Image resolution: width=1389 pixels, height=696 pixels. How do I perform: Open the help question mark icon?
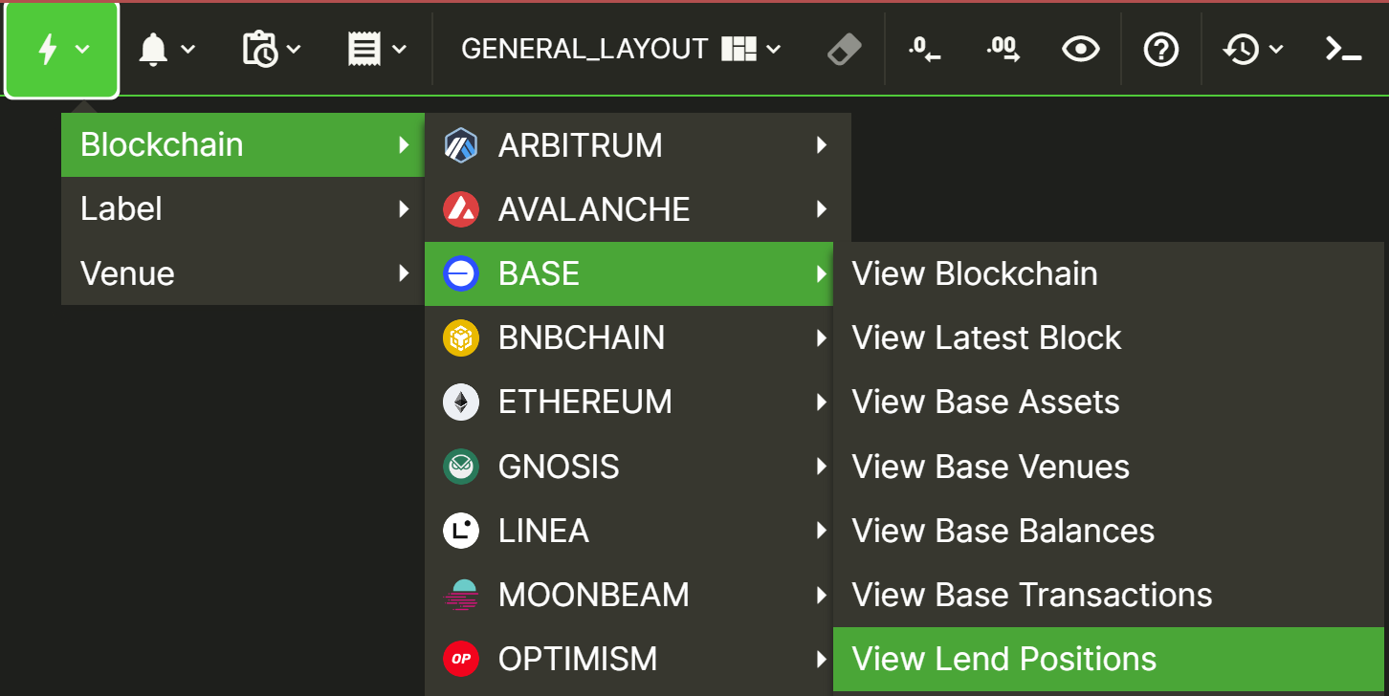[1161, 49]
